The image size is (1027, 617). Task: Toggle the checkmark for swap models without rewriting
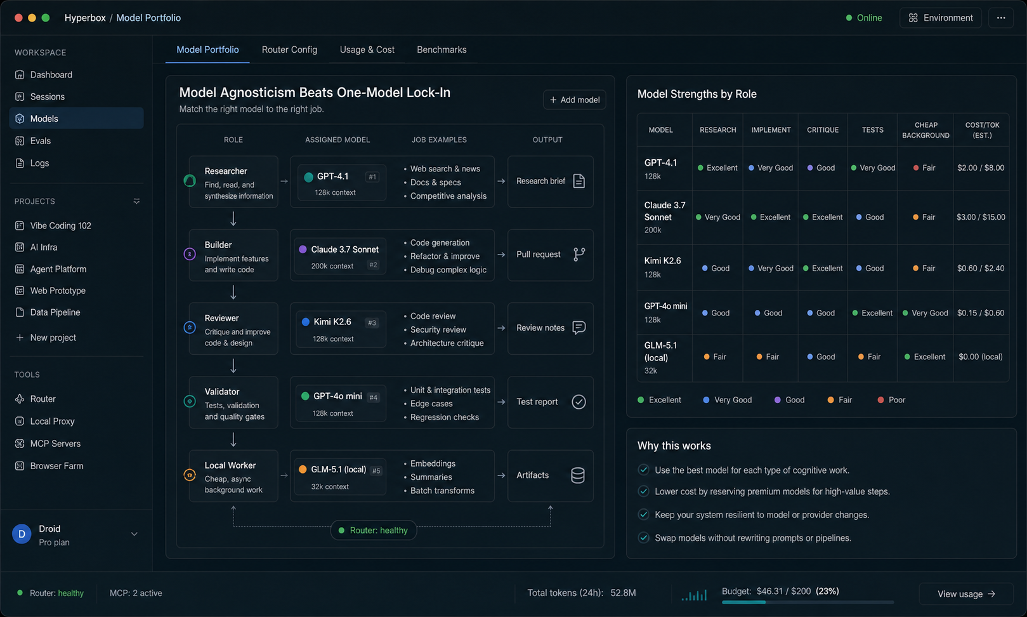click(643, 538)
